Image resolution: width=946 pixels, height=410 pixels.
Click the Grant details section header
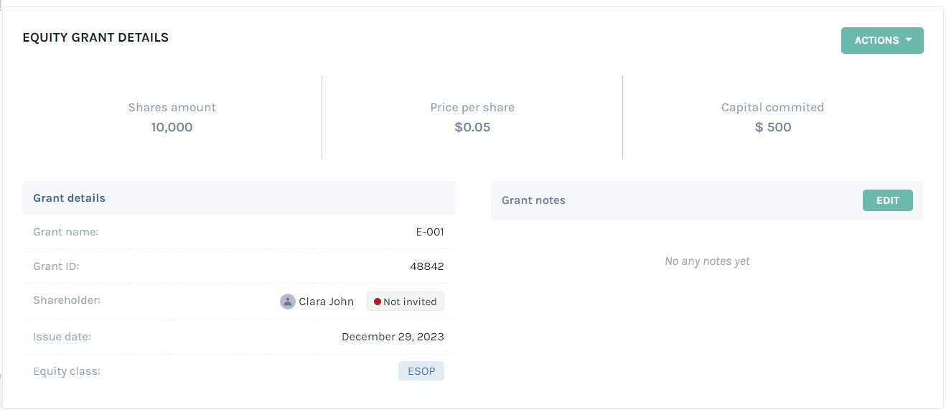pyautogui.click(x=238, y=198)
